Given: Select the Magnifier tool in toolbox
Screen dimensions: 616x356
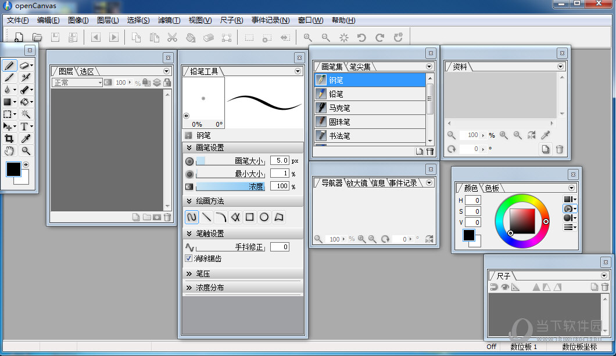Looking at the screenshot, I should pos(26,151).
